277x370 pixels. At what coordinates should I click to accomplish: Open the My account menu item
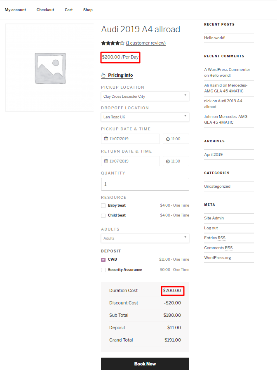coord(15,9)
